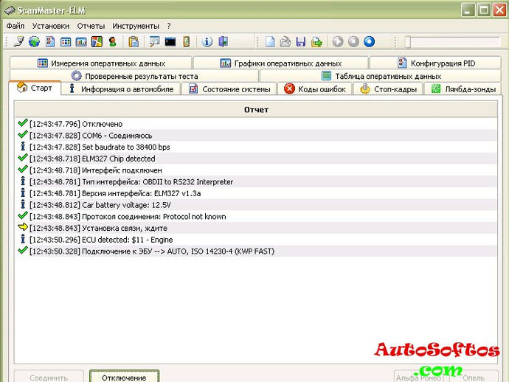Click the yellow arrow icon on Установка связи row

click(x=23, y=227)
